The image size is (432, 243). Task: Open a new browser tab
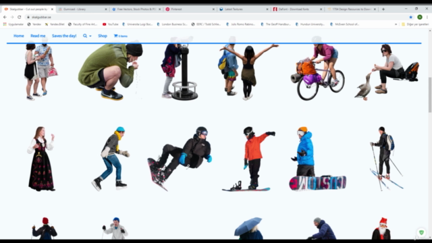(x=383, y=9)
